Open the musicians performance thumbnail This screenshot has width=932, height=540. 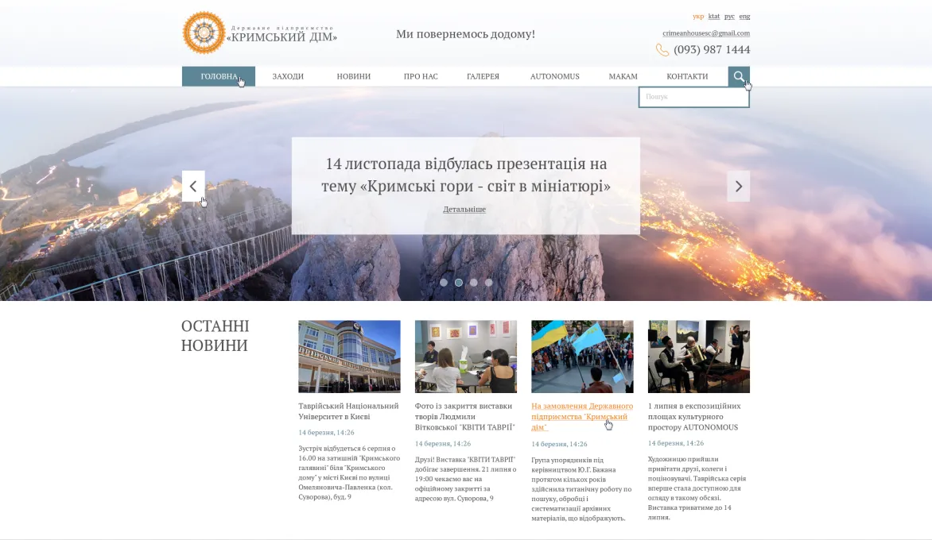(699, 357)
